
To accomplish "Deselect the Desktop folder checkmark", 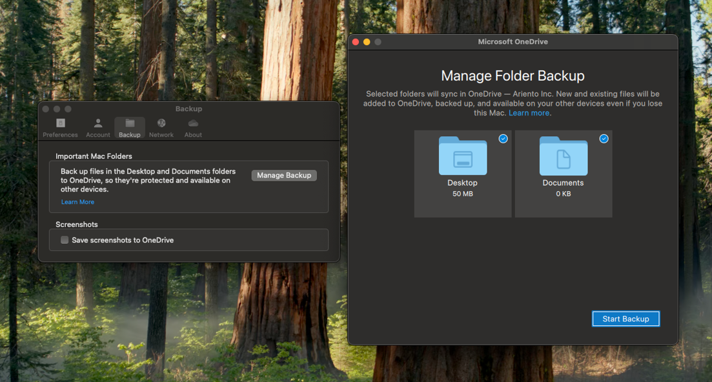I will point(503,138).
